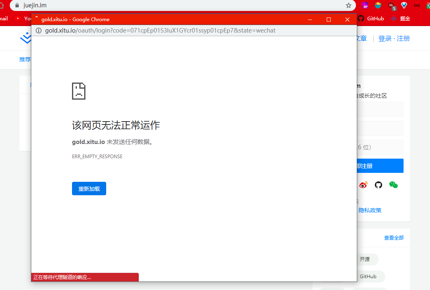Click the signup field ending in 6 位)

coord(380,147)
